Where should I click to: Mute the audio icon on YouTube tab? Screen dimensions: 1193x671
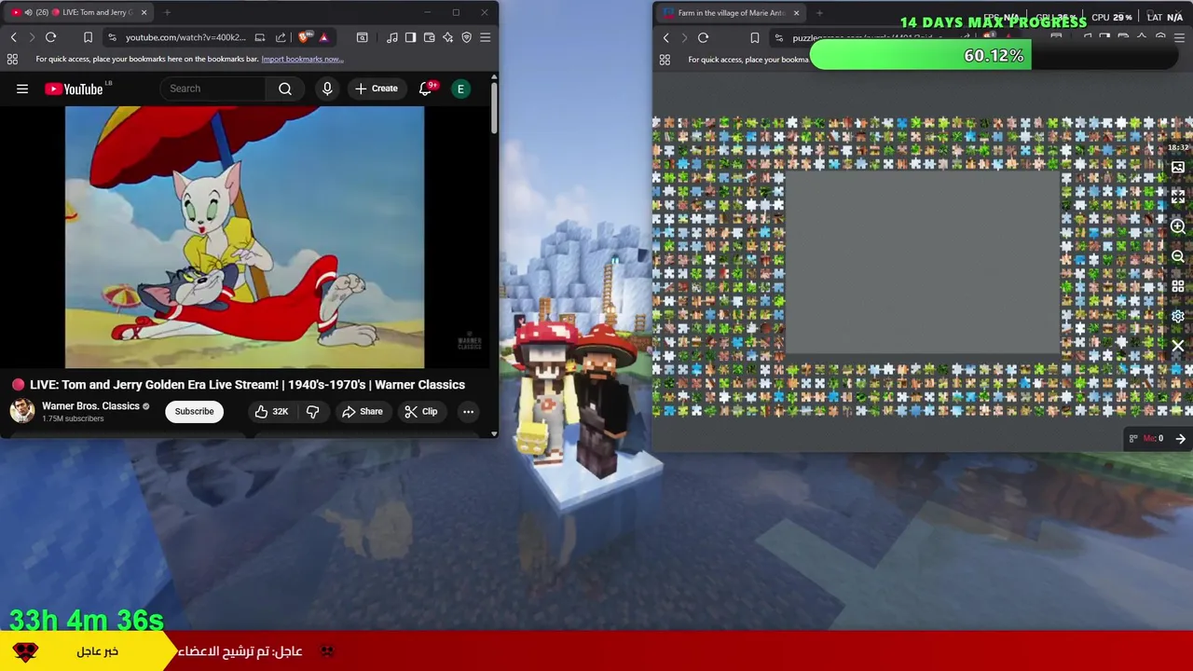[x=28, y=12]
